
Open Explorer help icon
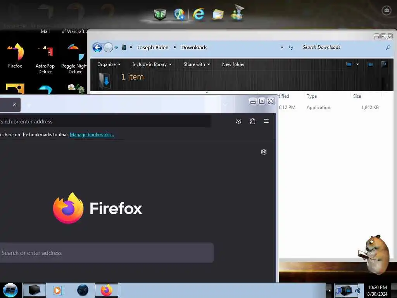pyautogui.click(x=384, y=64)
